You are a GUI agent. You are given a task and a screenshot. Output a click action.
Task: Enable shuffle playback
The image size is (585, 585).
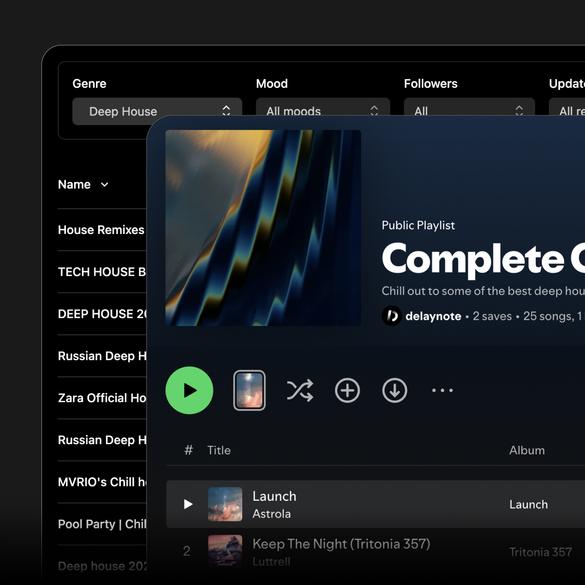(300, 390)
